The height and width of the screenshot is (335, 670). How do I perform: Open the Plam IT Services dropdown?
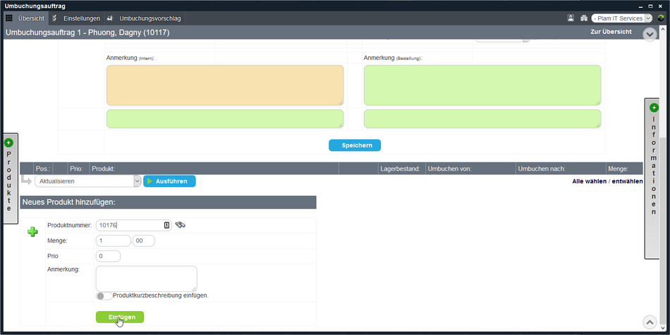(x=621, y=18)
